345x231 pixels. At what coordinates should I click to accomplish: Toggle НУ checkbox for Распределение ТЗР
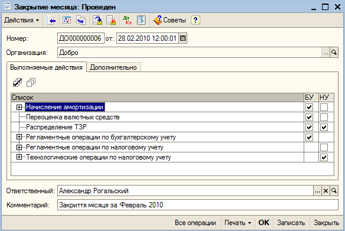(x=324, y=127)
